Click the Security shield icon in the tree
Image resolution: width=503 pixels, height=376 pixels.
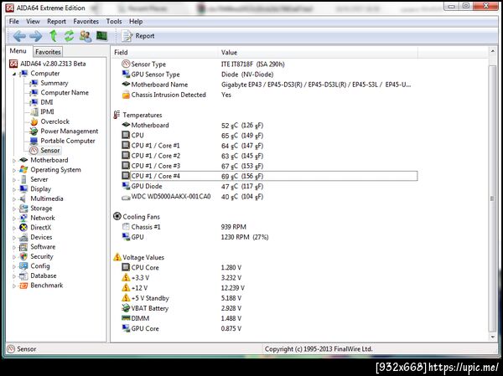click(x=23, y=256)
